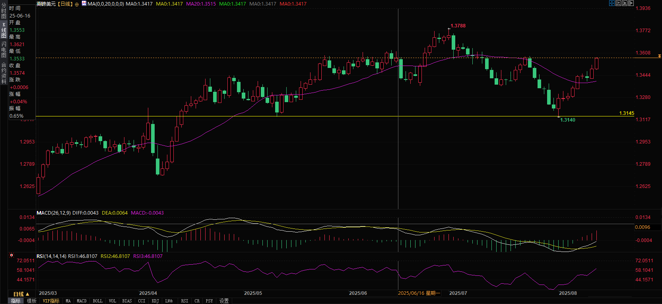Expand the 日线 period selector
This screenshot has height=304, width=662.
coord(21,294)
